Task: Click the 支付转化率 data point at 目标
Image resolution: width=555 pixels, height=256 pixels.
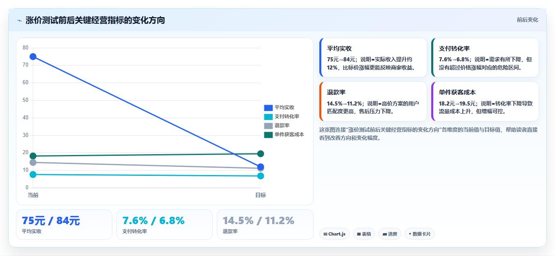Action: 261,176
